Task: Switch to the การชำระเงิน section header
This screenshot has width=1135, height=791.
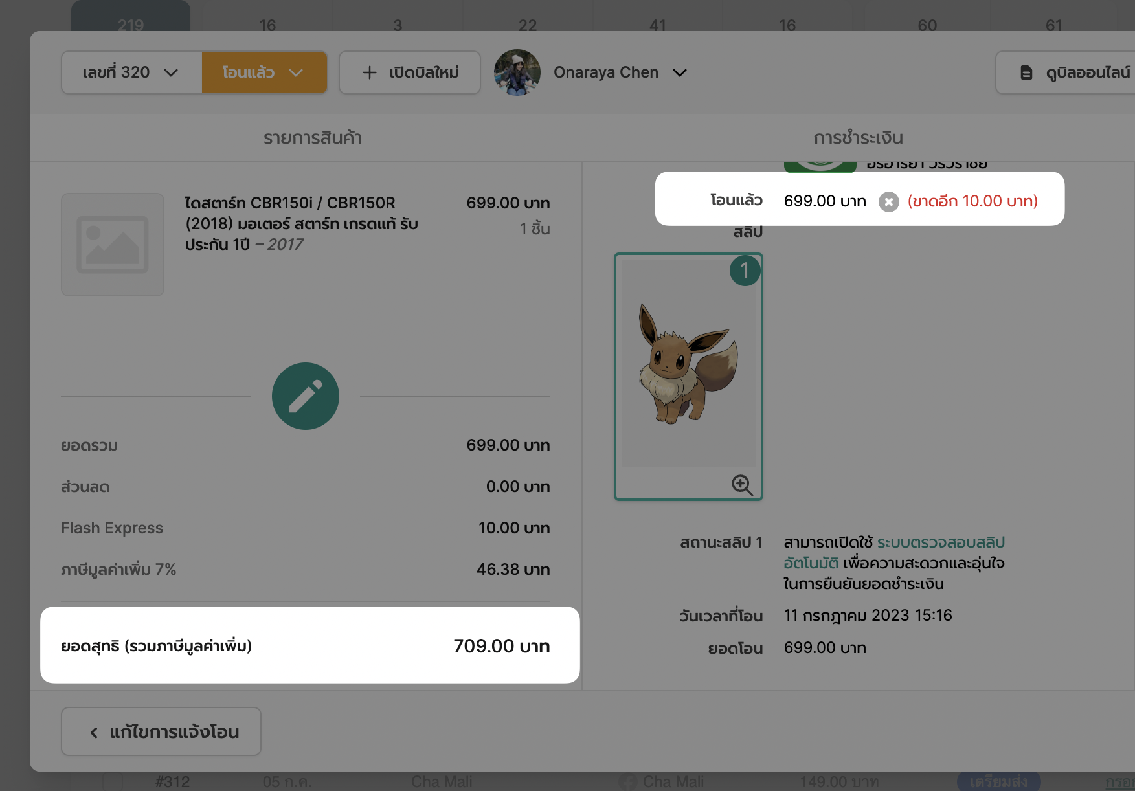Action: (858, 138)
